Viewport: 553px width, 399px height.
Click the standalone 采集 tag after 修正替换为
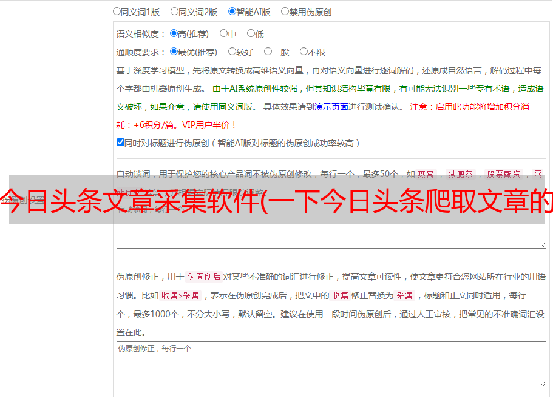click(x=404, y=295)
